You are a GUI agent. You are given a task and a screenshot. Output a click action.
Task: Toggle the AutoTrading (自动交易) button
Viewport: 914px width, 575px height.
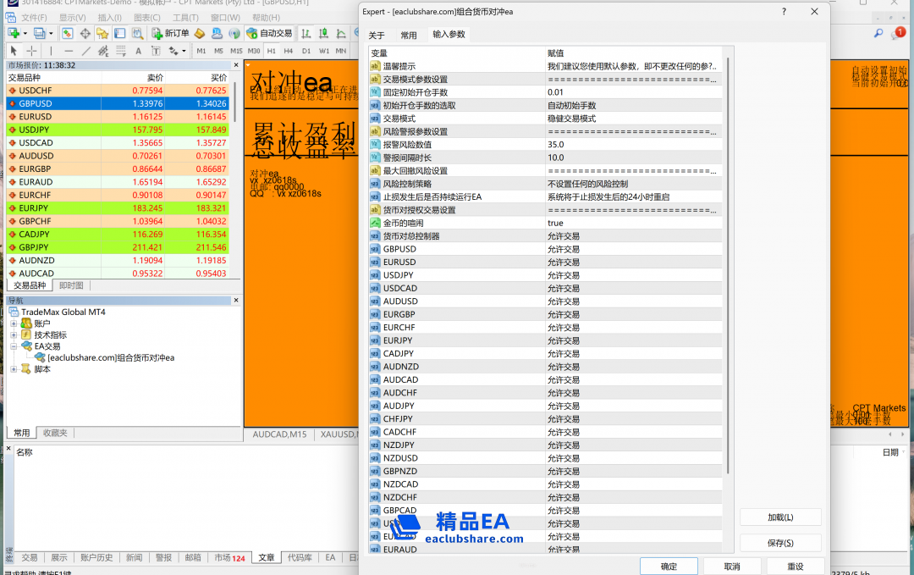[269, 33]
